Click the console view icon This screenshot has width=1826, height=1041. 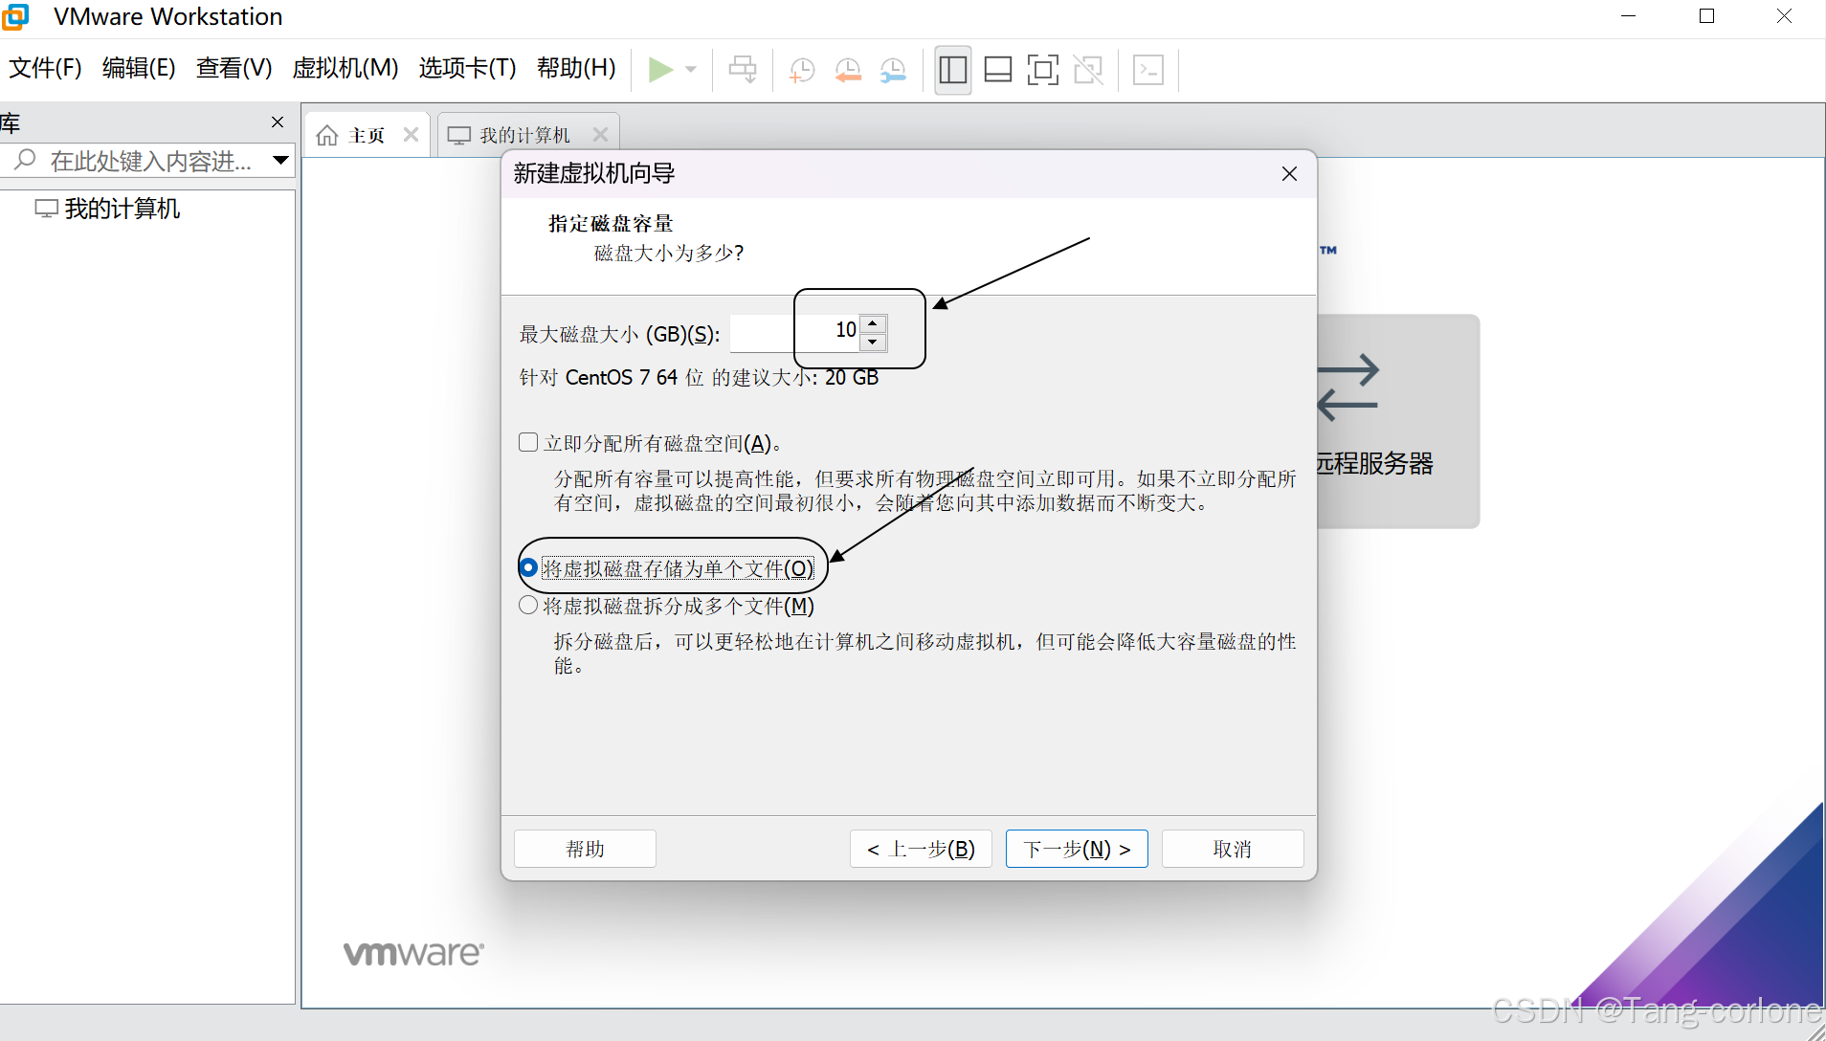pos(1148,70)
